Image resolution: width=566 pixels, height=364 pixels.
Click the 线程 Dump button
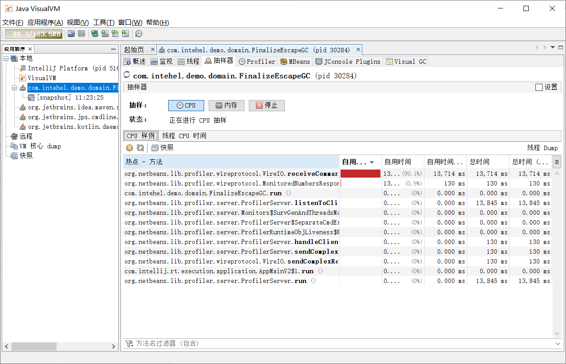[x=542, y=148]
